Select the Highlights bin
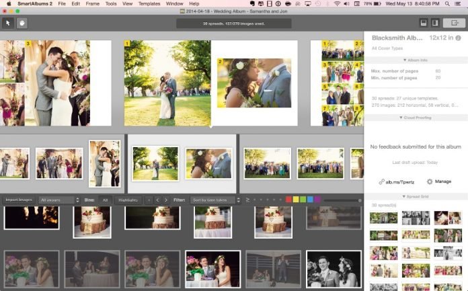Image resolution: width=468 pixels, height=291 pixels. click(x=128, y=200)
